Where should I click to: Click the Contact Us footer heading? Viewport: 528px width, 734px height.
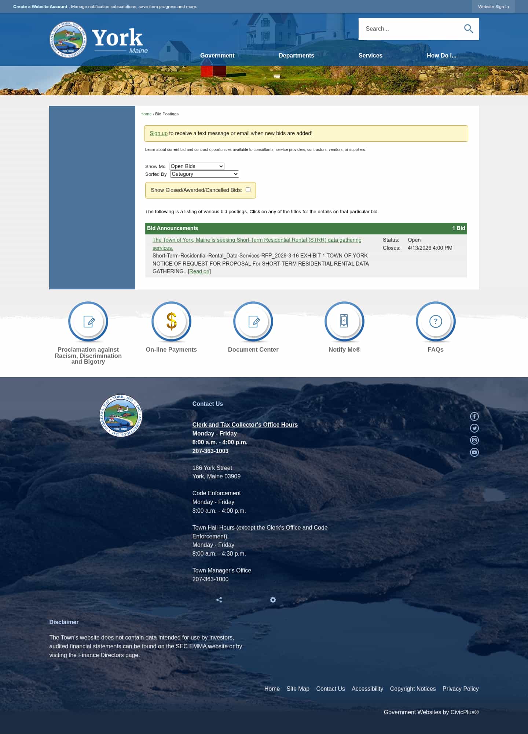click(x=208, y=404)
